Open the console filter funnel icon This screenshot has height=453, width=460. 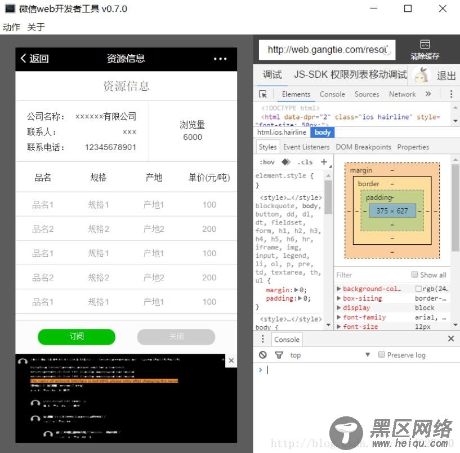point(279,355)
